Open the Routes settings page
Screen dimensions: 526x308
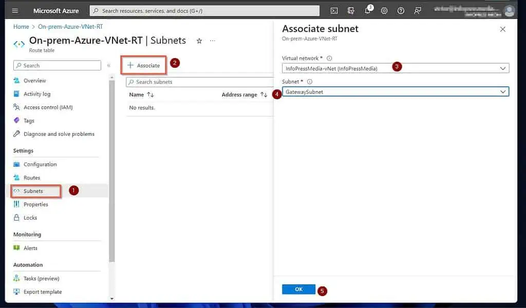(32, 178)
